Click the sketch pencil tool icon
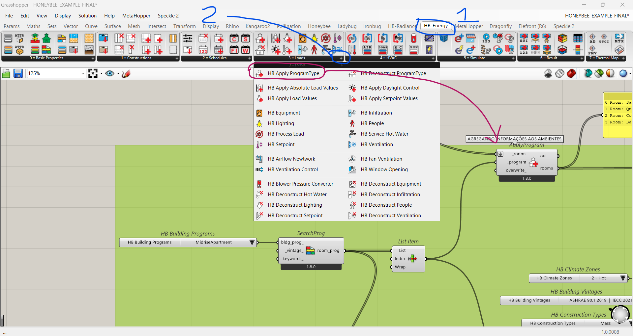The height and width of the screenshot is (336, 633). tap(126, 73)
